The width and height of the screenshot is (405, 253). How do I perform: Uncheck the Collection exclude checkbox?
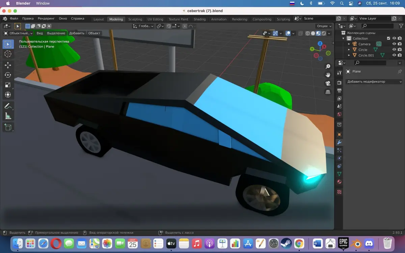point(388,38)
